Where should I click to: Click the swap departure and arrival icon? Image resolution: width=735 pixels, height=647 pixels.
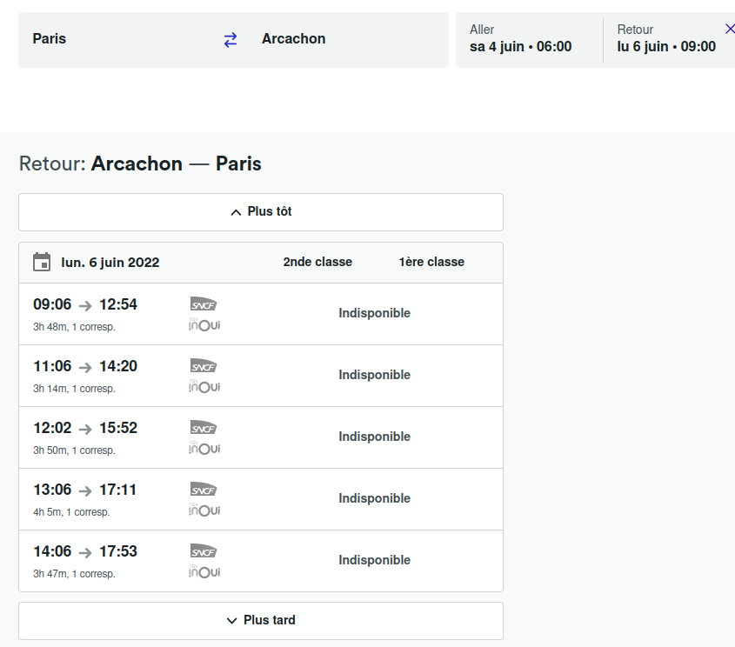[229, 39]
